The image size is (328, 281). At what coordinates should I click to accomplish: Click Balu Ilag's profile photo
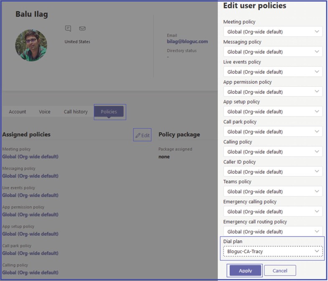pos(31,45)
